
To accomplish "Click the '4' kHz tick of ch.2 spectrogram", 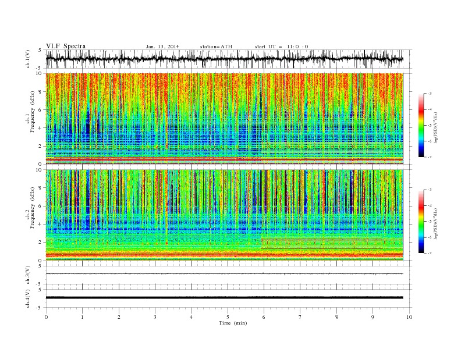I will [40, 224].
